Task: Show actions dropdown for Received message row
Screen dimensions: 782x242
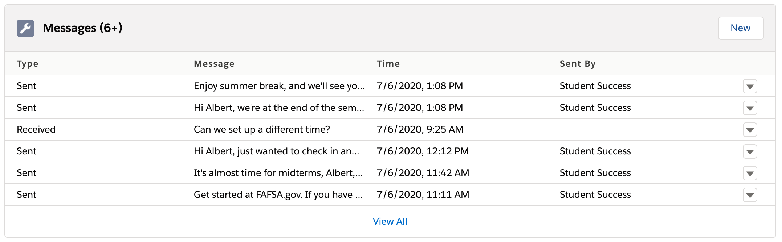Action: 750,130
